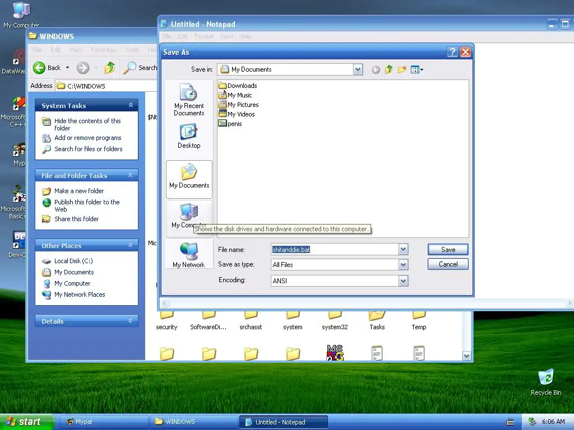Screen dimensions: 574x430
Task: Open My Network in Save As places bar
Action: [x=189, y=255]
